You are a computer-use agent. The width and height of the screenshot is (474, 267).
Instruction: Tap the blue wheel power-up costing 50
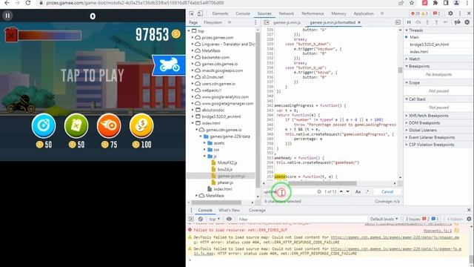point(44,125)
